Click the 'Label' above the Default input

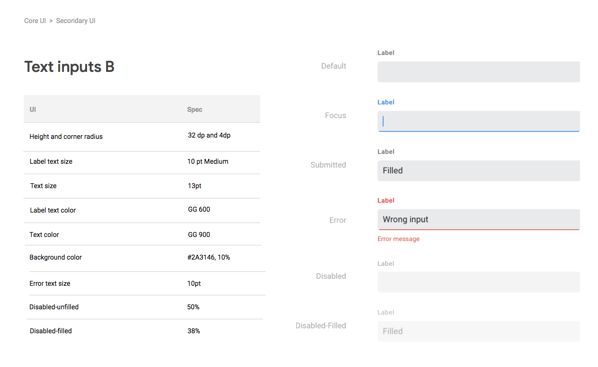pyautogui.click(x=386, y=53)
